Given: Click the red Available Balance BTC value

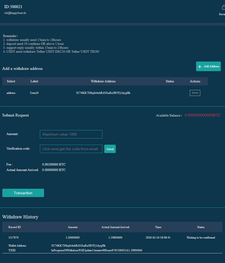Looking at the screenshot, I should (x=203, y=115).
